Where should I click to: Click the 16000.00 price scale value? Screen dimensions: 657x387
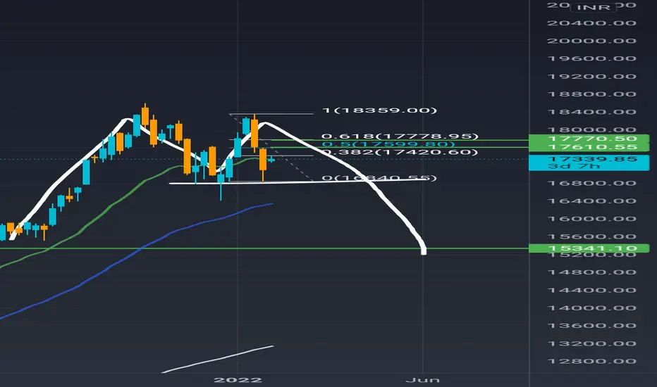(591, 219)
